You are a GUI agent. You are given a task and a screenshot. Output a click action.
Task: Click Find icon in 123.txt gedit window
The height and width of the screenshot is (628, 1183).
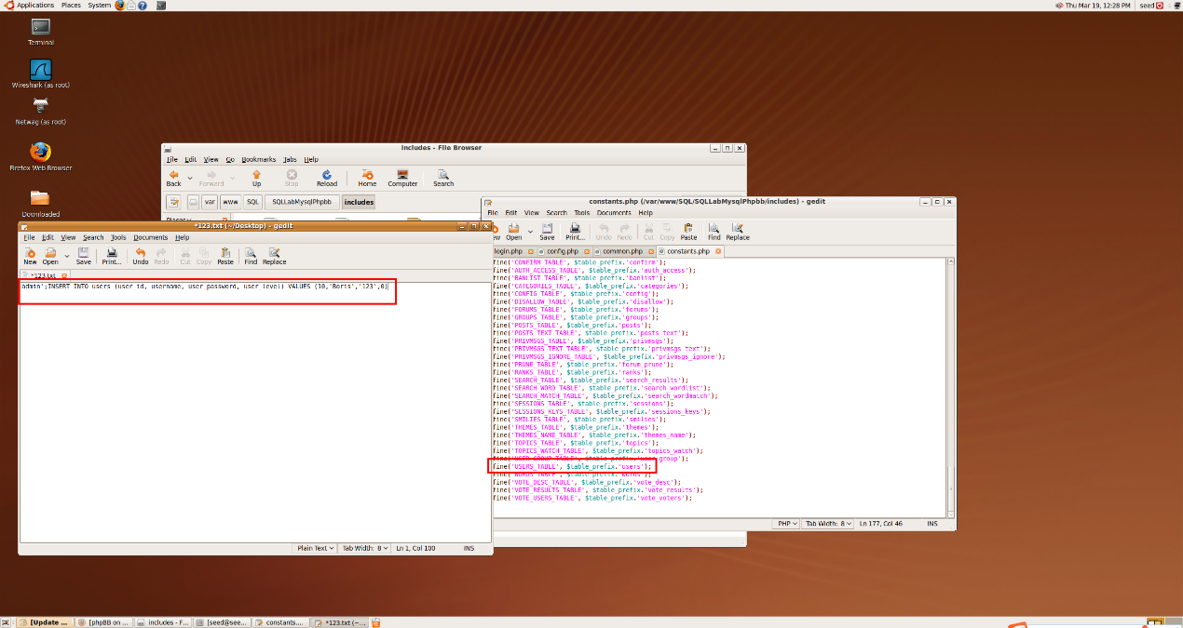(x=251, y=255)
